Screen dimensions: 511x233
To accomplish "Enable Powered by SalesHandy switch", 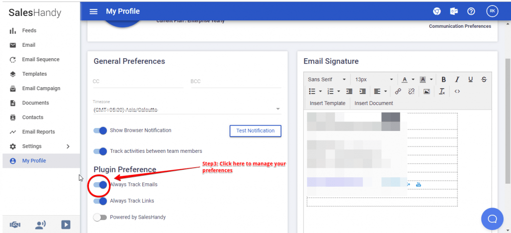I will (x=100, y=218).
